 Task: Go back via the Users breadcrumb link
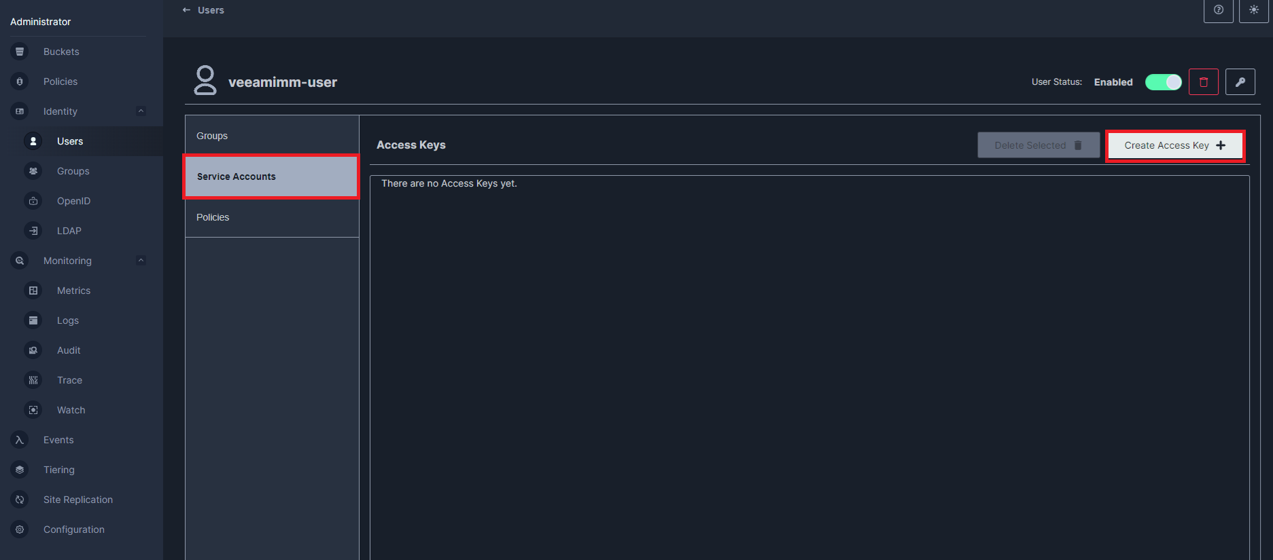coord(211,10)
